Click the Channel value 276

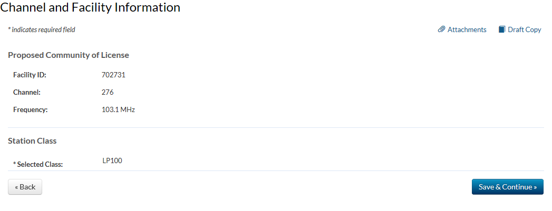[108, 92]
